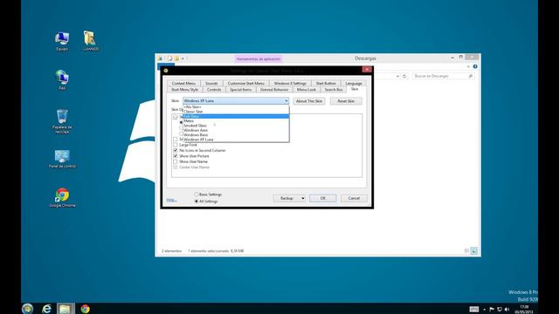Screen dimensions: 559x314
Task: Click the New Folder icon in Descargas title bar
Action: click(x=176, y=58)
